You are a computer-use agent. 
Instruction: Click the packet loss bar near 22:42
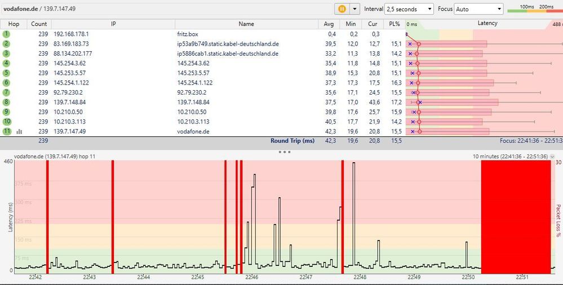click(47, 217)
